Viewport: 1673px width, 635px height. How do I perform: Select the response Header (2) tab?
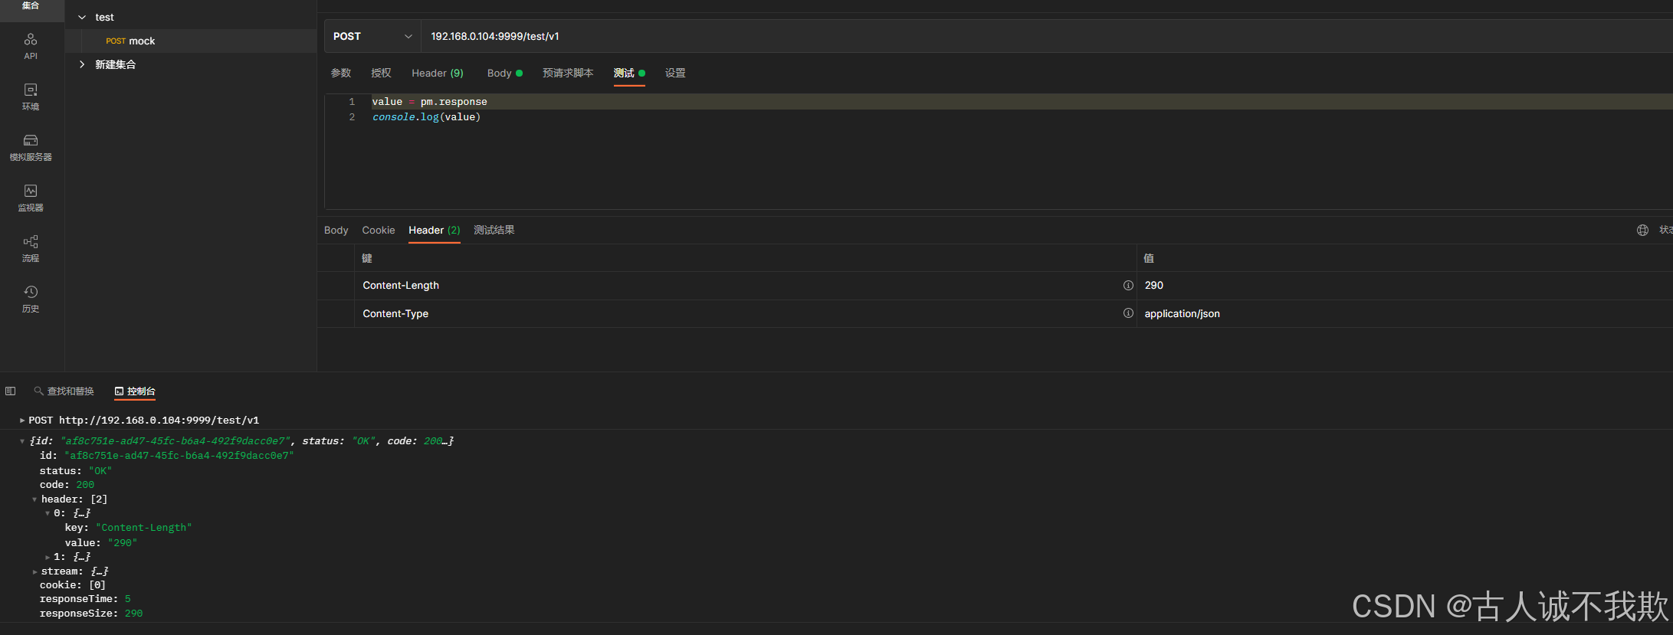pos(435,230)
